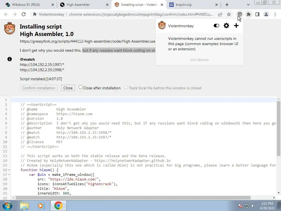Image resolution: width=281 pixels, height=211 pixels.
Task: Click 'title: "HiAsm",' code line
Action: coord(53,188)
